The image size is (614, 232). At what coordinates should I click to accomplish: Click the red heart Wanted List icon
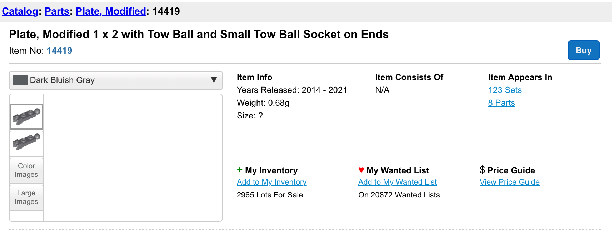pyautogui.click(x=361, y=170)
